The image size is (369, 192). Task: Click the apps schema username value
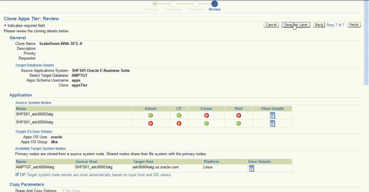click(76, 80)
